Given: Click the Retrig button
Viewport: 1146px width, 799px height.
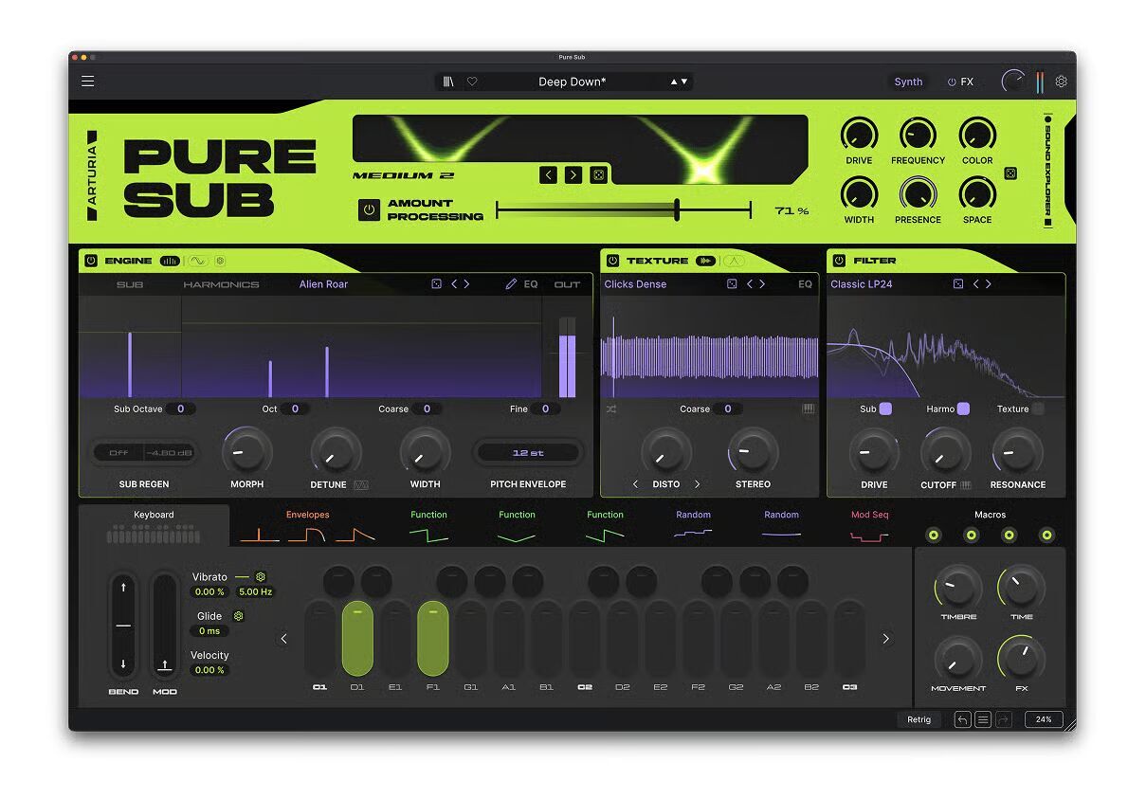Looking at the screenshot, I should pos(919,719).
